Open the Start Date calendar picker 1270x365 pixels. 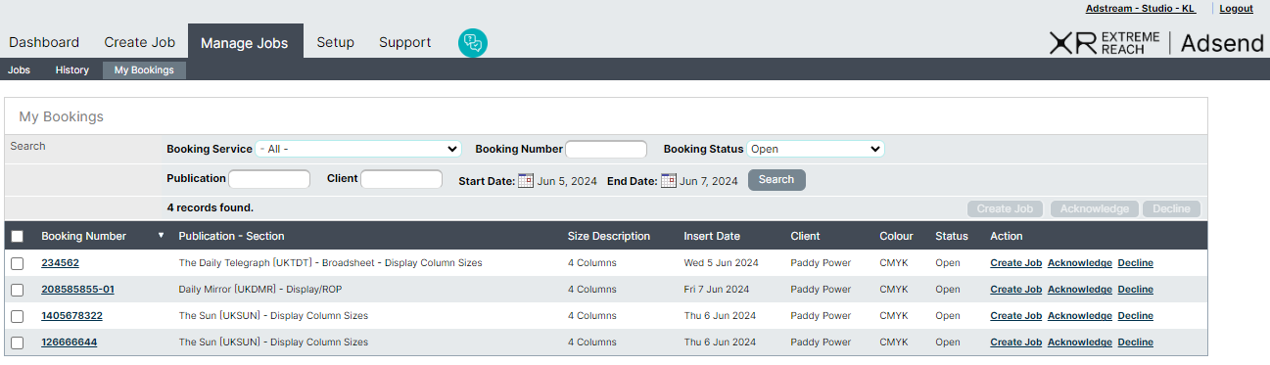526,180
